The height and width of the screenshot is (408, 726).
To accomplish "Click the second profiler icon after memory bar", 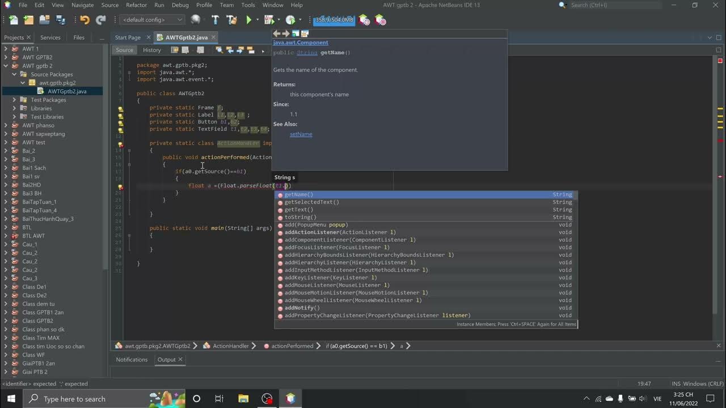I will [x=380, y=20].
